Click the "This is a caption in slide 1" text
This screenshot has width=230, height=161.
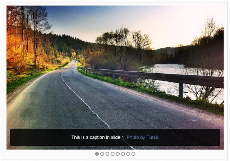(x=98, y=137)
